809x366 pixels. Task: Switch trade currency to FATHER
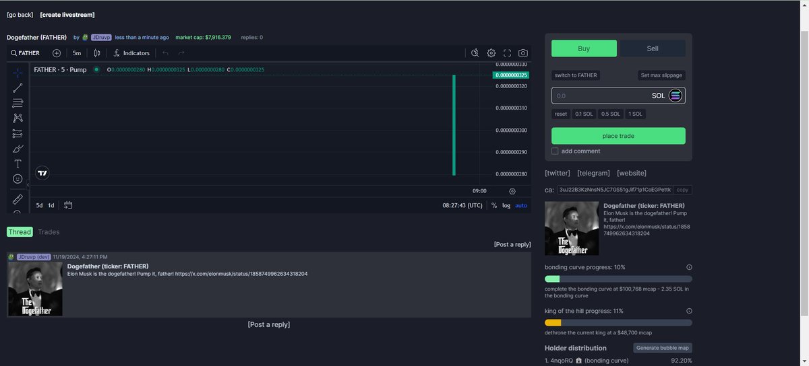[x=576, y=75]
